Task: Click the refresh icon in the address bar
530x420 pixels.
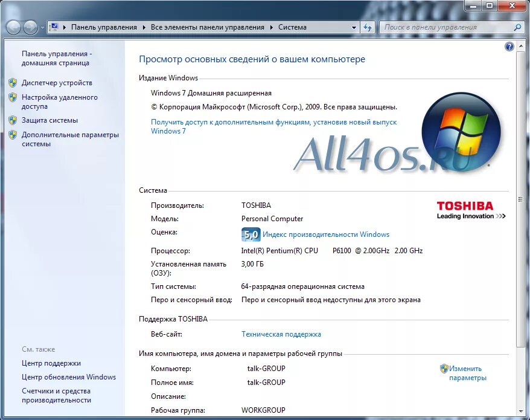Action: (368, 27)
